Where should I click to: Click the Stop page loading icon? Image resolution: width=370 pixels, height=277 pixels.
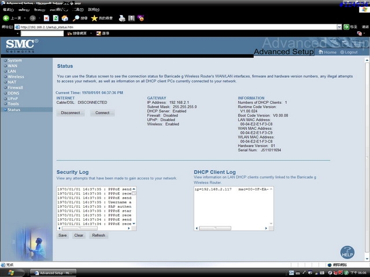pos(46,18)
